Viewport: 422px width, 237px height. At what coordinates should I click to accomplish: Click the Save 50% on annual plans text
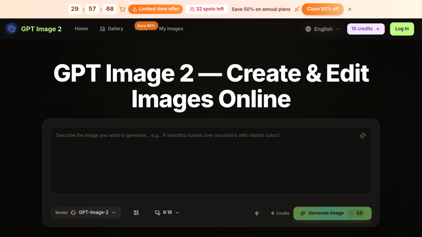tap(261, 9)
